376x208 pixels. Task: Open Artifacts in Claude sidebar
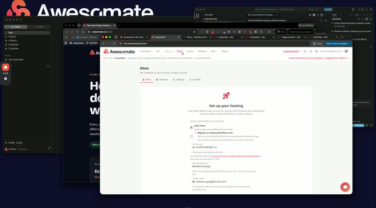click(27, 41)
